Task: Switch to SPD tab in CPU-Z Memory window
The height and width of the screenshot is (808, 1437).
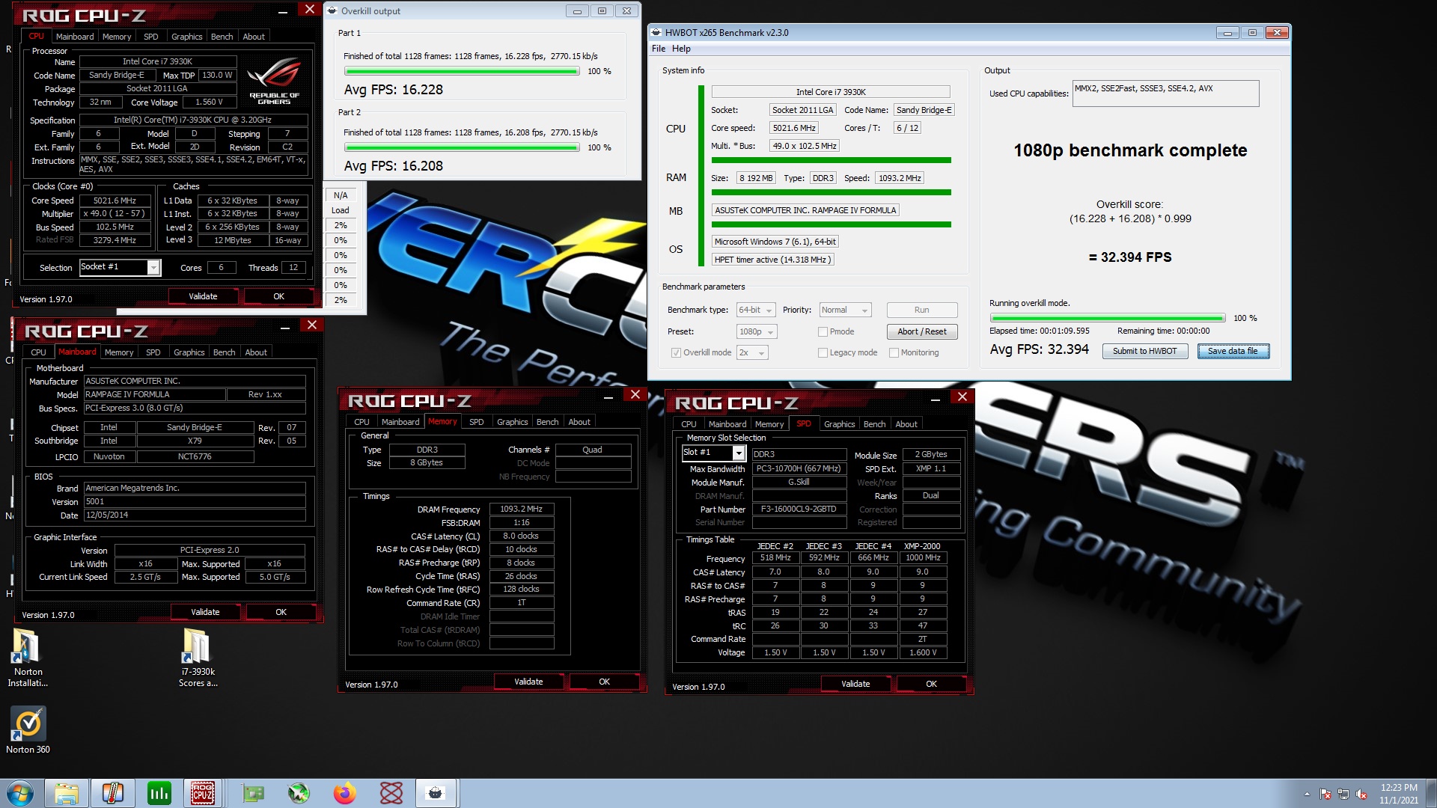Action: pyautogui.click(x=476, y=422)
